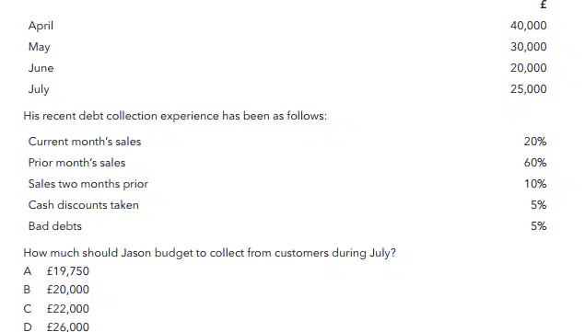This screenshot has height=332, width=585.
Task: Click the July row label
Action: click(x=39, y=89)
